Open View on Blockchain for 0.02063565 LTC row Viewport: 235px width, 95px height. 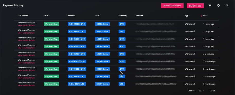(x=26, y=78)
